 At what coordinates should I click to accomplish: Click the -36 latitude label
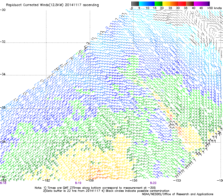pyautogui.click(x=3, y=107)
